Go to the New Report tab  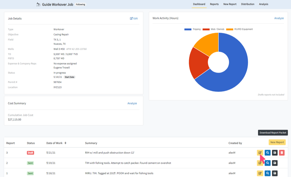pyautogui.click(x=230, y=4)
